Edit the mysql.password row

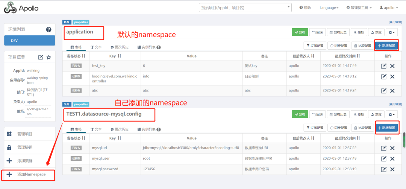pos(384,169)
